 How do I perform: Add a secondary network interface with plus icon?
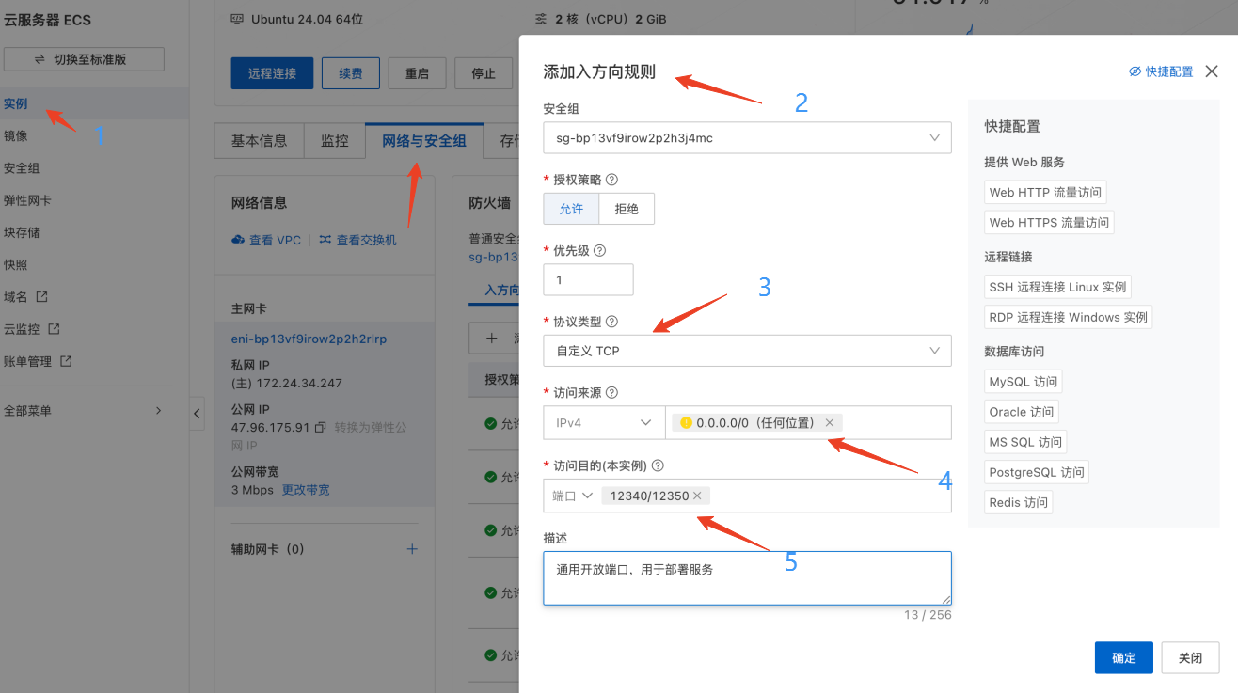pyautogui.click(x=412, y=549)
